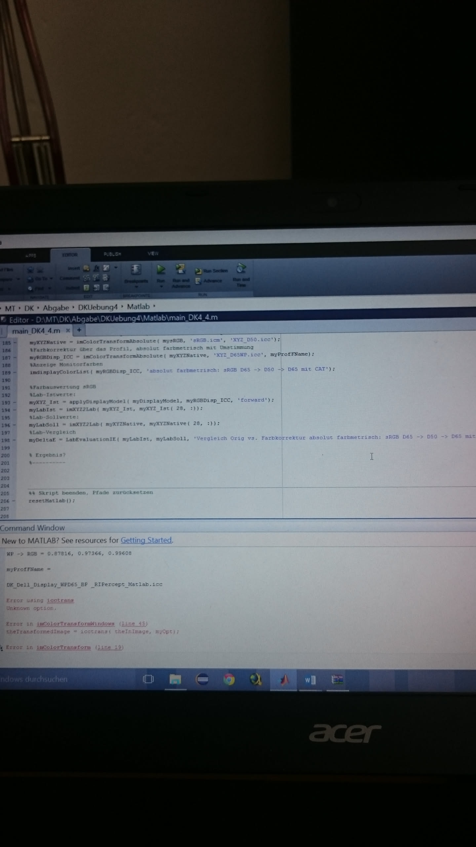Click the Breakpoints icon
This screenshot has width=476, height=847.
click(x=136, y=269)
